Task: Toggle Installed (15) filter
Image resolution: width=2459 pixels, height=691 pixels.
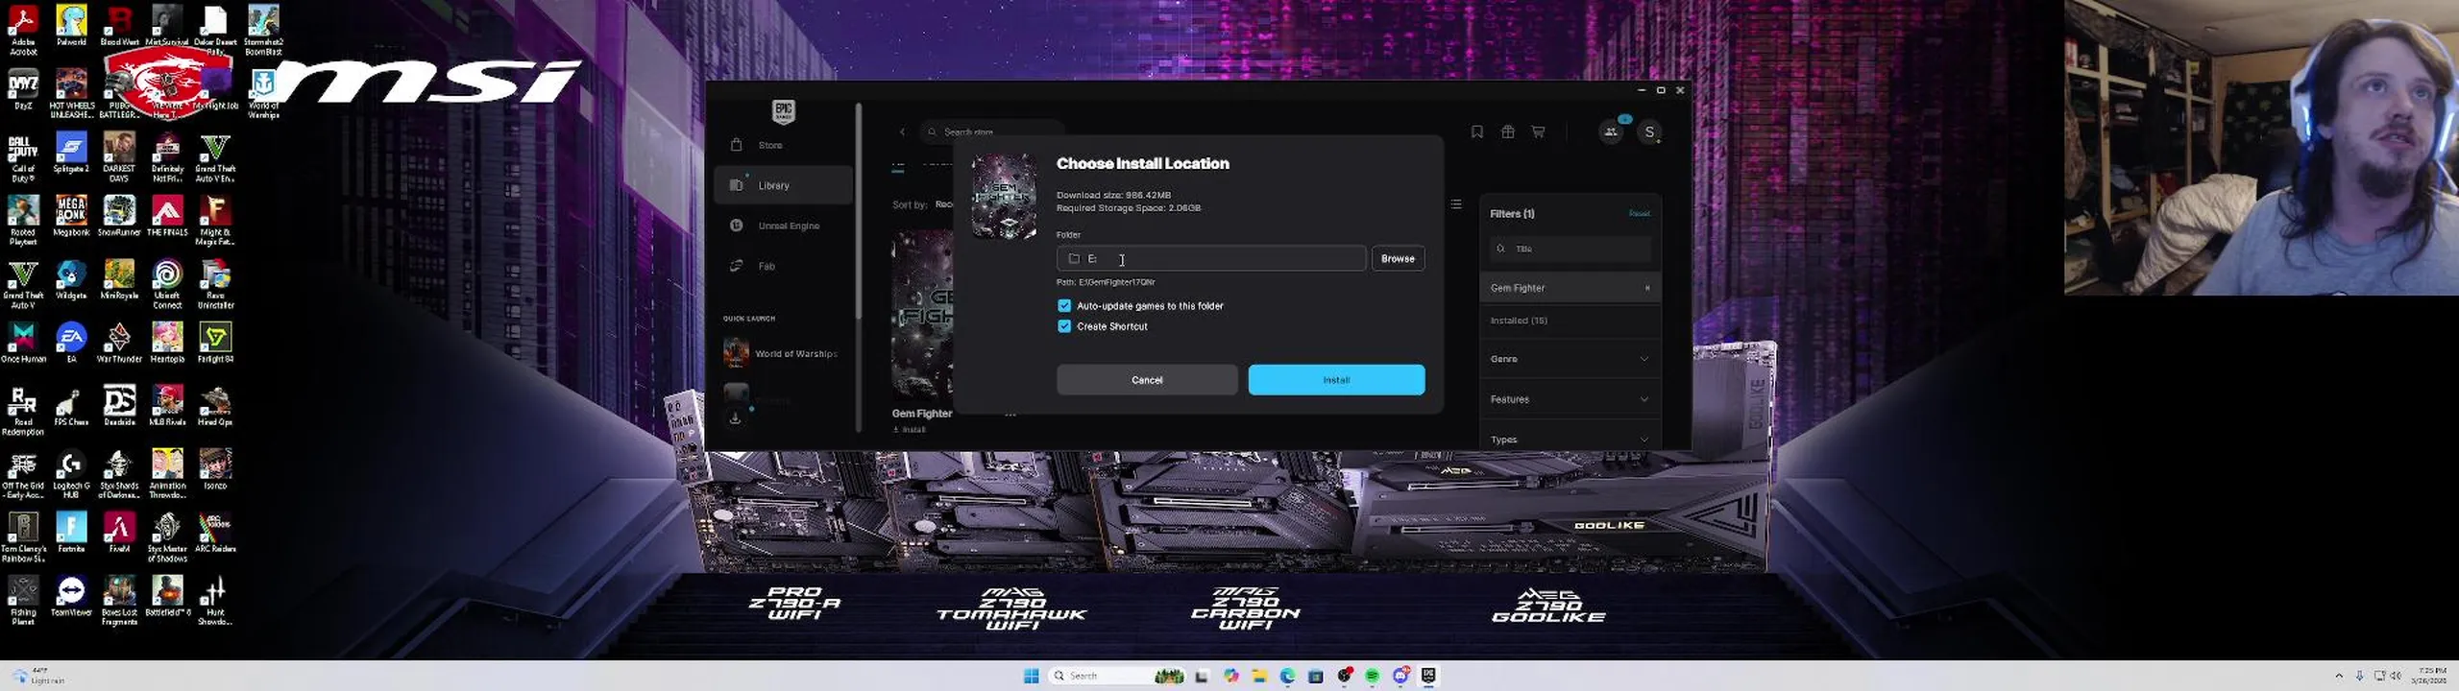Action: [x=1570, y=321]
